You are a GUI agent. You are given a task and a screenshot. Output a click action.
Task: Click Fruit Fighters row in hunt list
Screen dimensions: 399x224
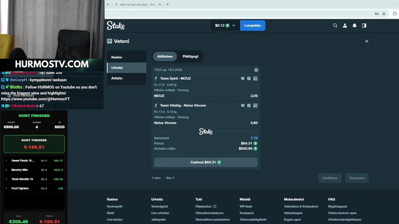(34, 188)
